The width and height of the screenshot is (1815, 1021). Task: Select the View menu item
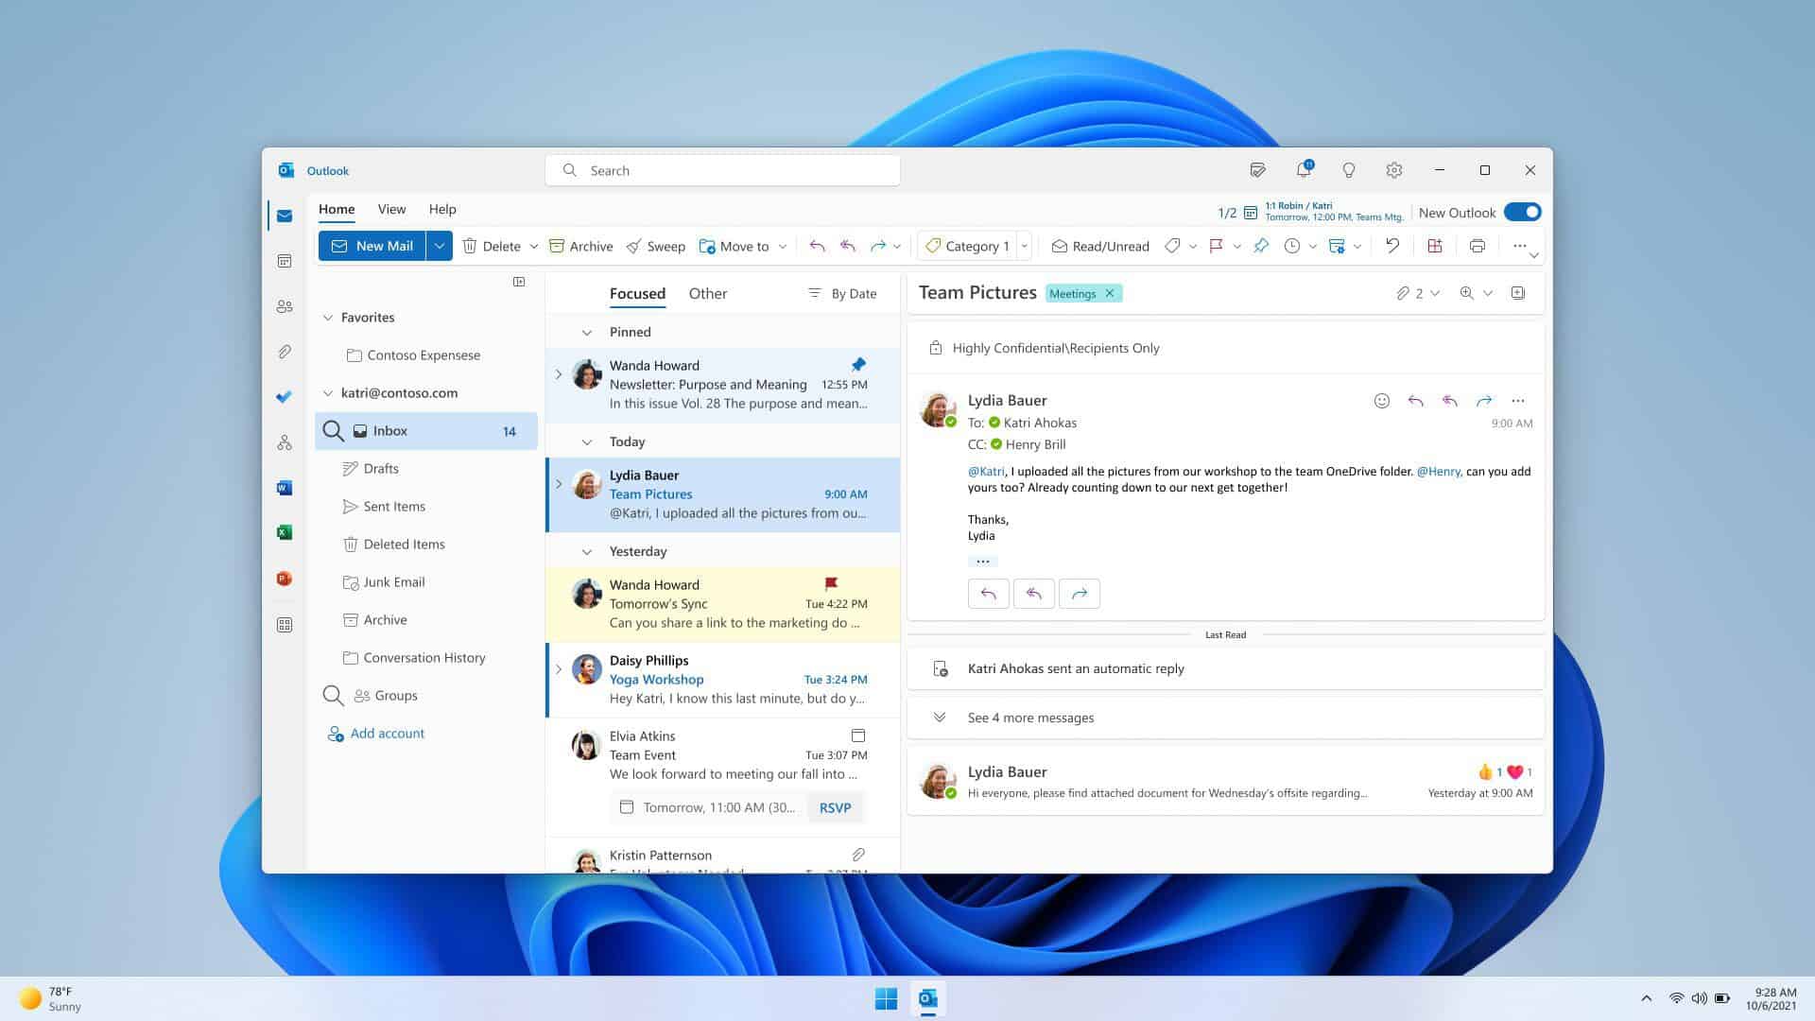pyautogui.click(x=391, y=208)
